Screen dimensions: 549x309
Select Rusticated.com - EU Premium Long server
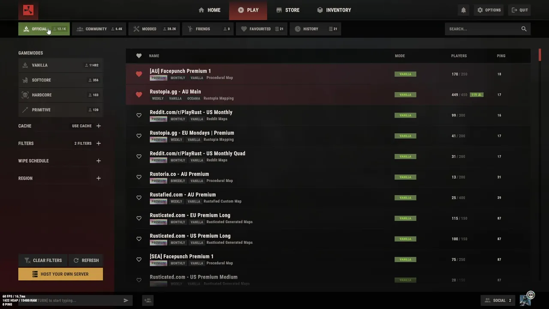(x=328, y=218)
